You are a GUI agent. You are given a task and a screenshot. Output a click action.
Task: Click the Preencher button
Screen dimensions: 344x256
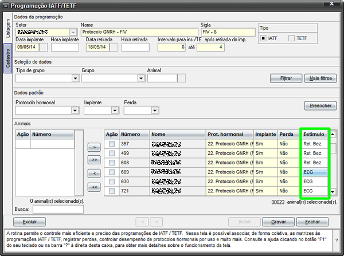[x=320, y=105]
